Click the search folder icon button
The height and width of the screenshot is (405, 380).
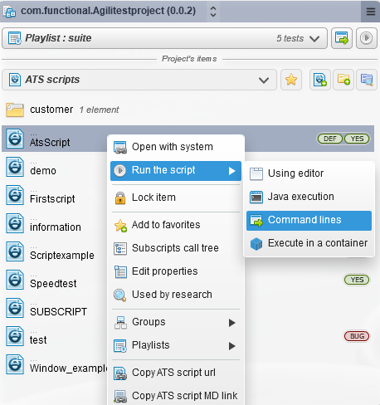367,80
